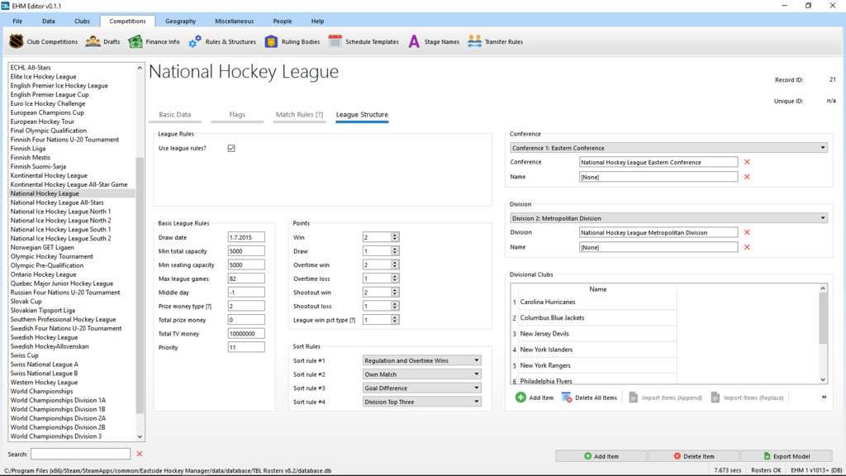Adjust Overtime loss points stepper

[x=395, y=278]
